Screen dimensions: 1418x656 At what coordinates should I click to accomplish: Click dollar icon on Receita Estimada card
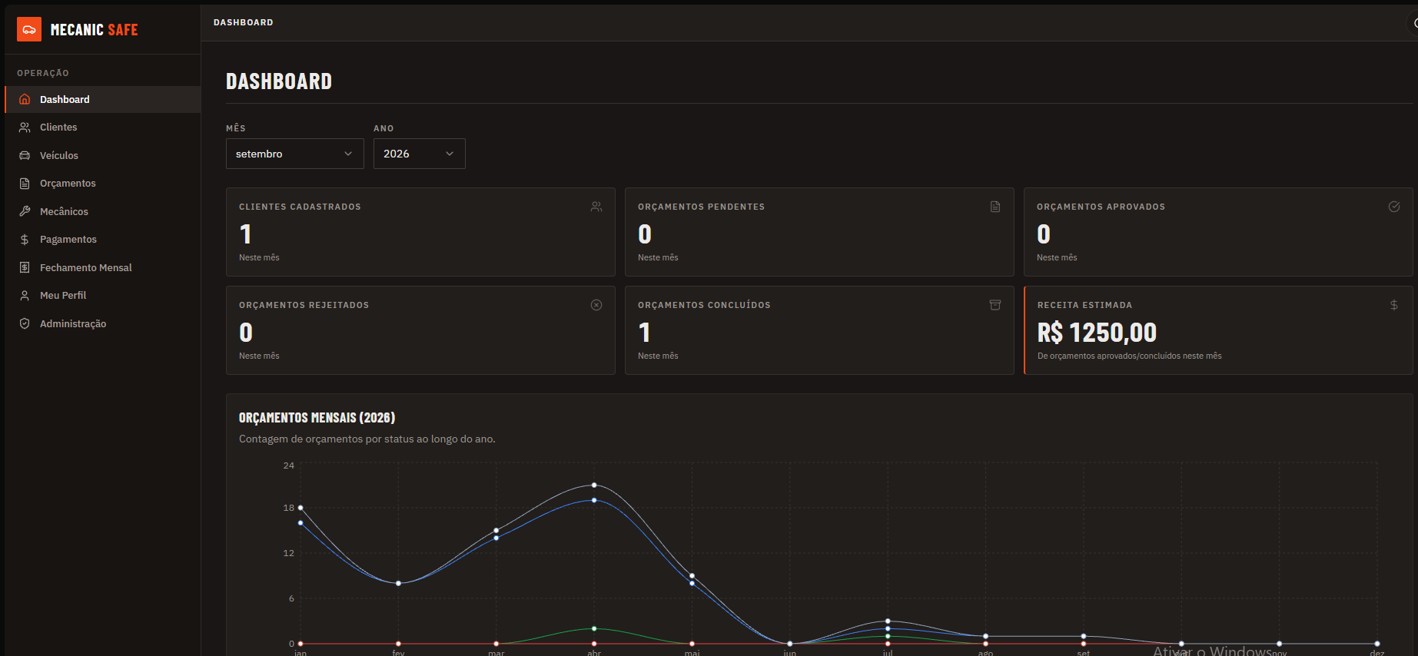[1394, 305]
